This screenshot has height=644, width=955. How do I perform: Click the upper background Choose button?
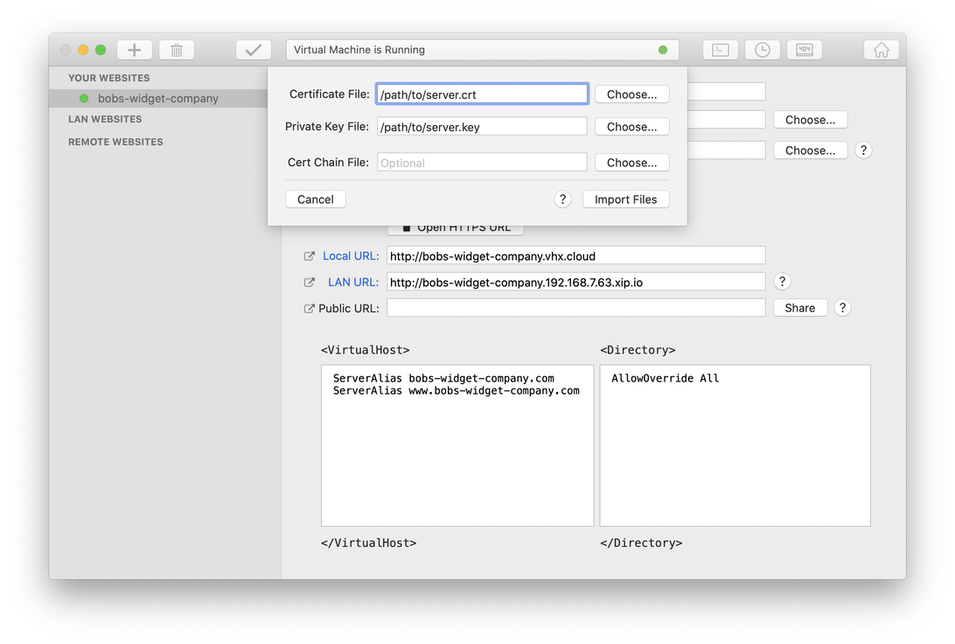(810, 119)
